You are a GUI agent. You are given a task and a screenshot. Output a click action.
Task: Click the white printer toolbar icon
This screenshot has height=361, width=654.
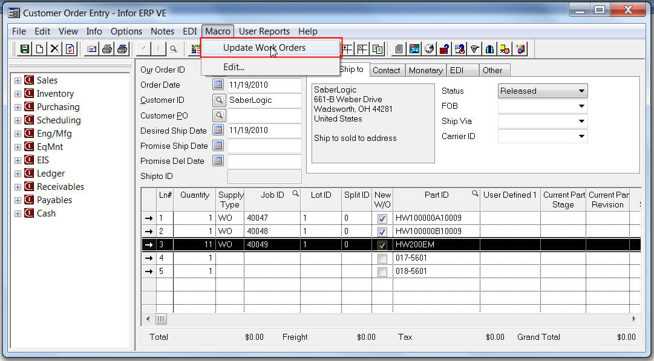click(x=106, y=49)
